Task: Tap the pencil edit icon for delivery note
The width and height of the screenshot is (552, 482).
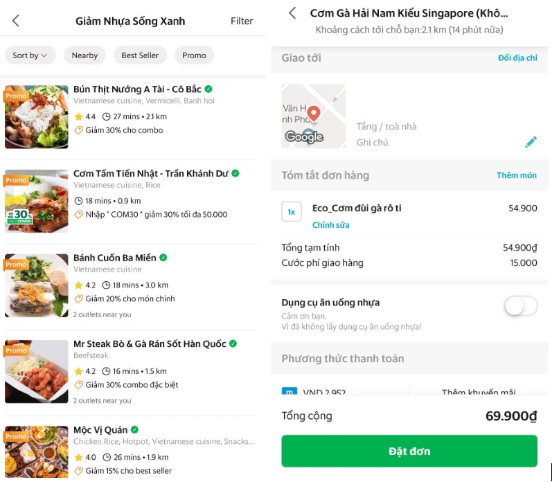Action: pos(531,142)
